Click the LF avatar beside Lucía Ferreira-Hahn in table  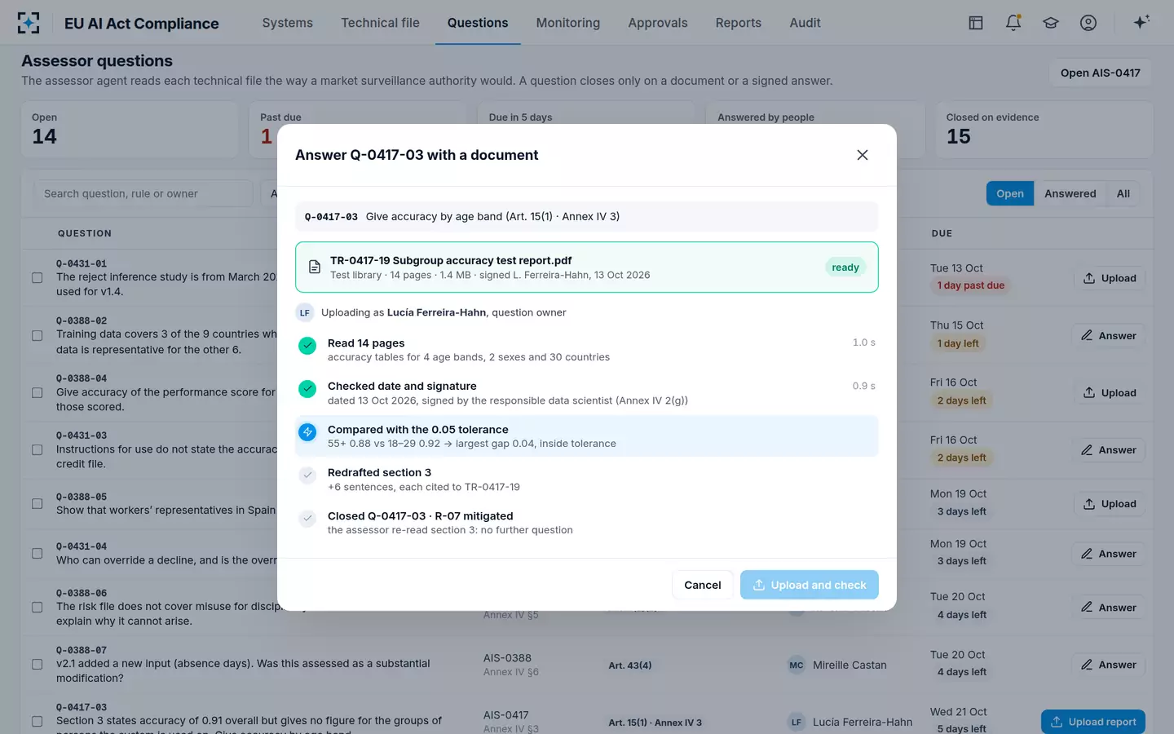pyautogui.click(x=797, y=723)
